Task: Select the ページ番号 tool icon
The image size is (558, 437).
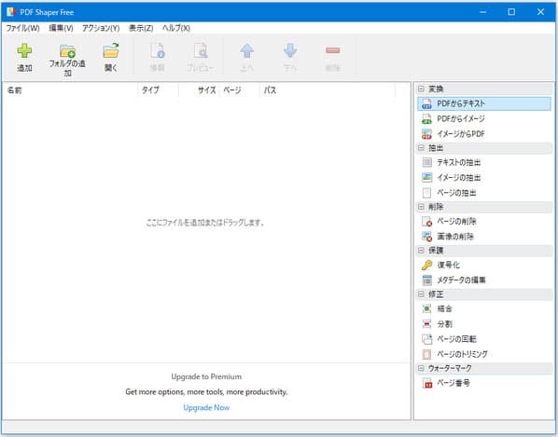Action: pos(426,383)
